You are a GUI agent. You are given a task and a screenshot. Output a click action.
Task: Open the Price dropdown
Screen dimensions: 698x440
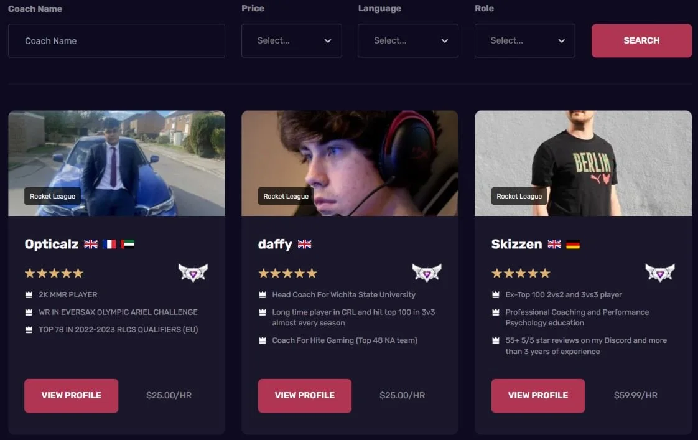click(x=292, y=40)
